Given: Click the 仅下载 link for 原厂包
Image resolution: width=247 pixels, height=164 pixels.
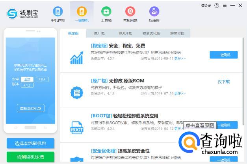Looking at the screenshot, I should coord(224,82).
